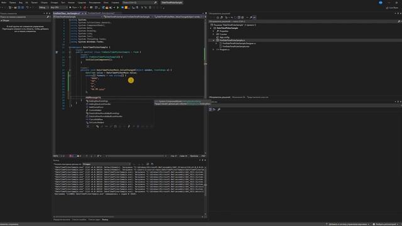This screenshot has width=402, height=226.
Task: Choose AddOwnedForm from IntelliSense list
Action: pyautogui.click(x=96, y=107)
